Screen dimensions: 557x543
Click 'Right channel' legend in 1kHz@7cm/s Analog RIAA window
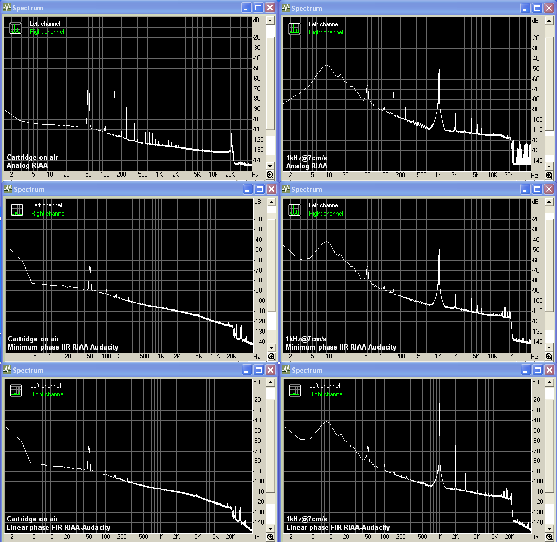point(326,32)
